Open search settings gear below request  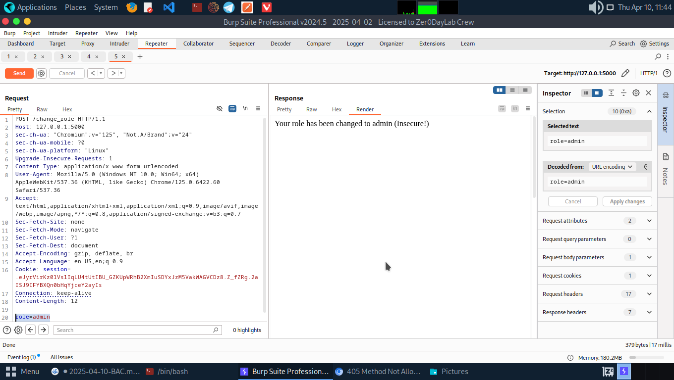[18, 330]
